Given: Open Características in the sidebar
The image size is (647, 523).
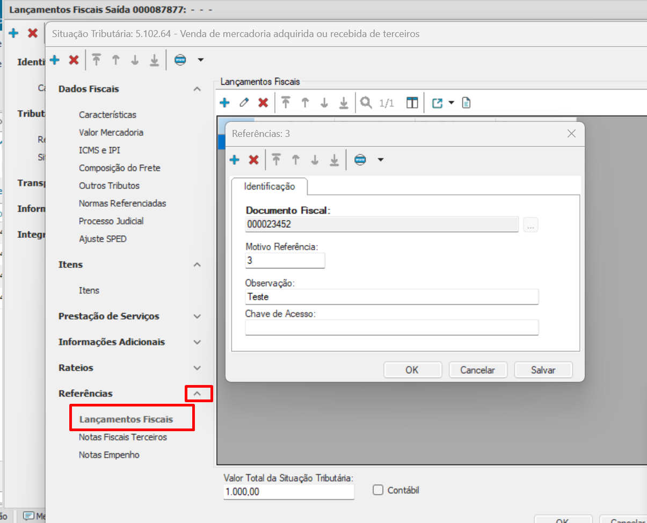Looking at the screenshot, I should click(x=107, y=115).
